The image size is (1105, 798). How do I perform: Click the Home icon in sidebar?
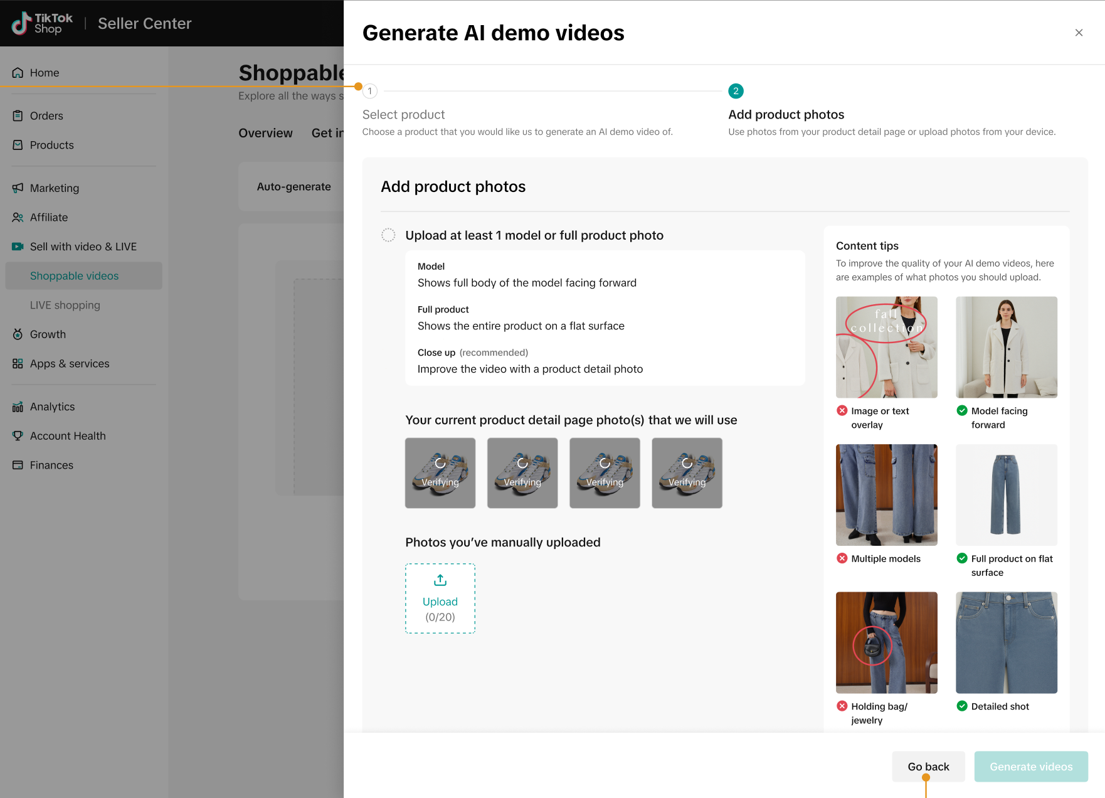pyautogui.click(x=18, y=73)
